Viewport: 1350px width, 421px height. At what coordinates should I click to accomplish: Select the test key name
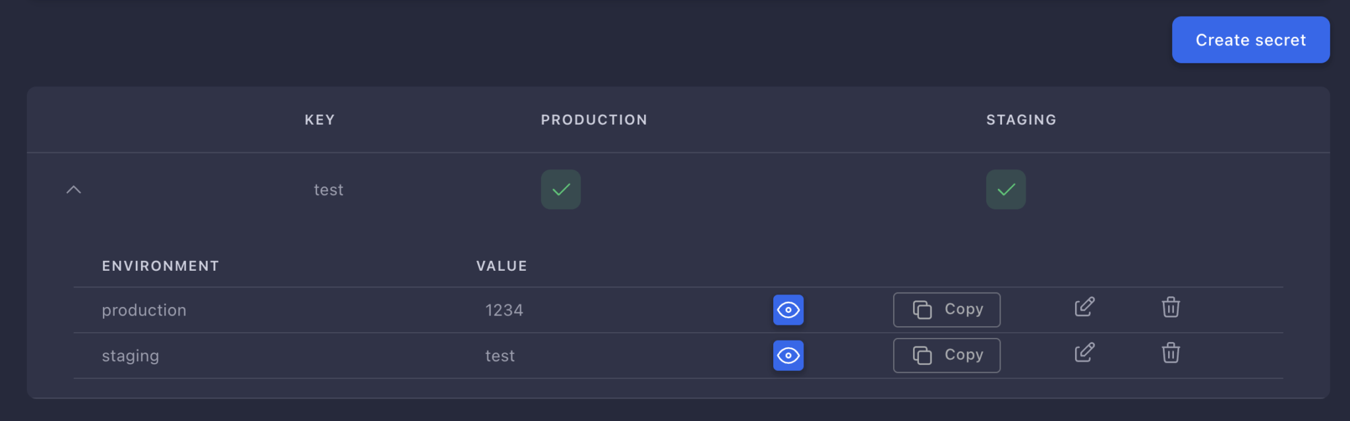pyautogui.click(x=328, y=190)
